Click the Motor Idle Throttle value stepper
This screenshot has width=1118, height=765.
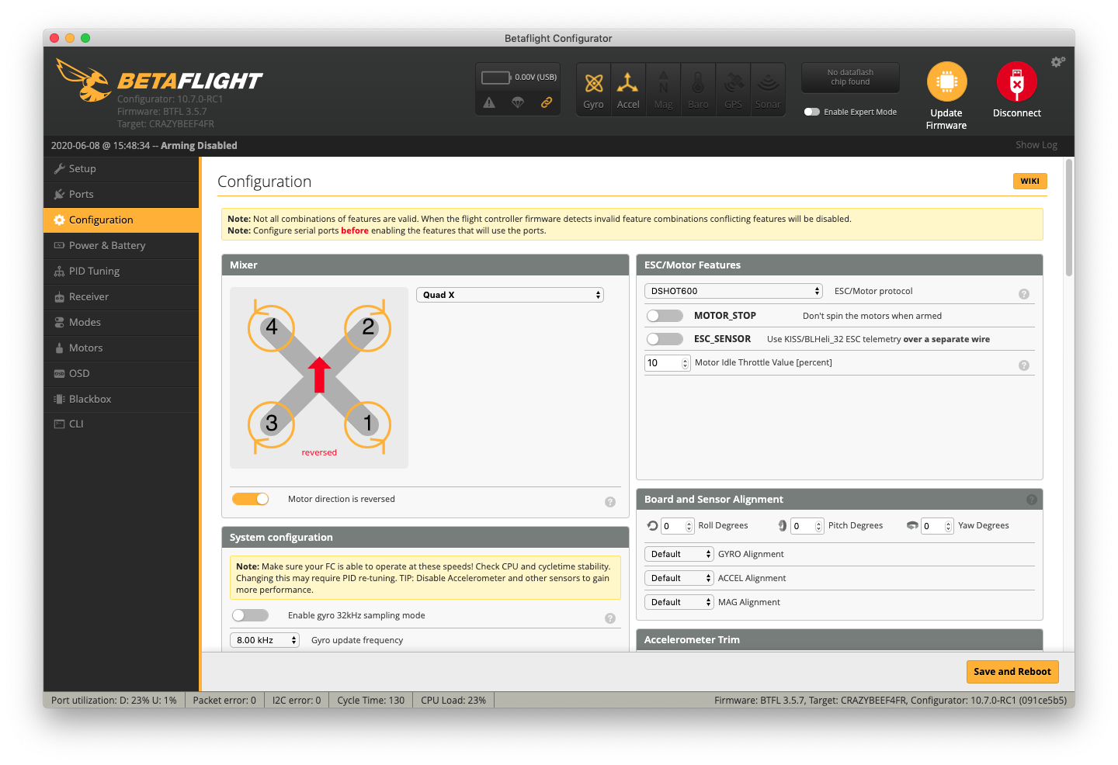coord(685,363)
